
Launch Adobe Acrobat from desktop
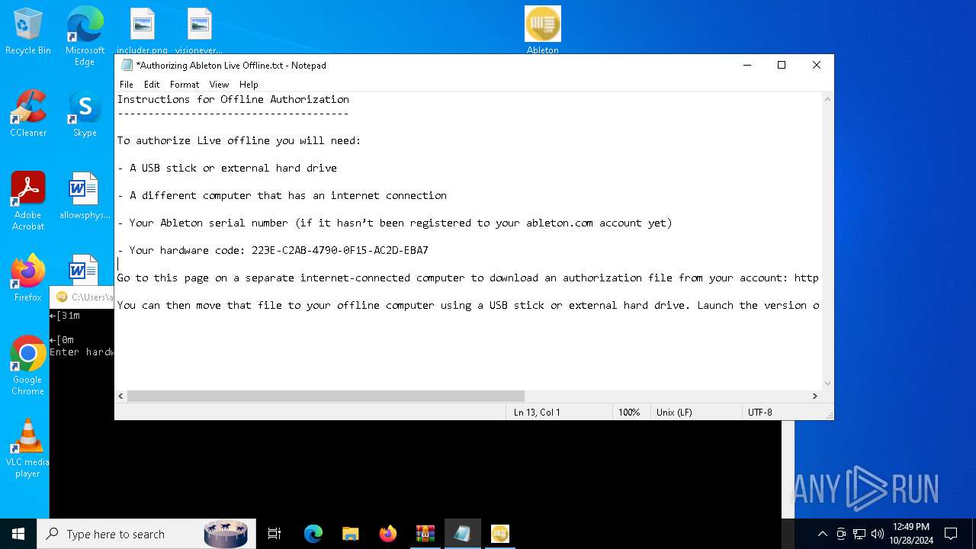point(28,201)
